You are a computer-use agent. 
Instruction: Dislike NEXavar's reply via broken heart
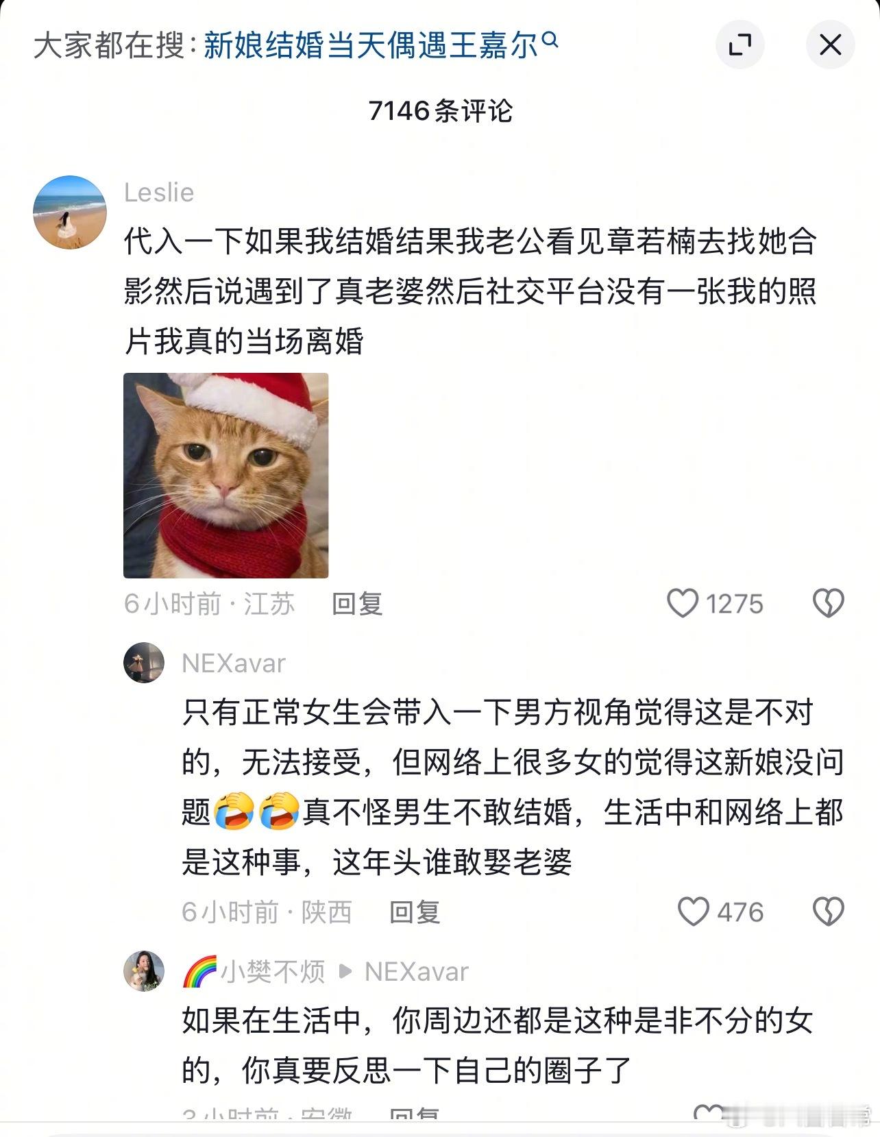pos(829,912)
